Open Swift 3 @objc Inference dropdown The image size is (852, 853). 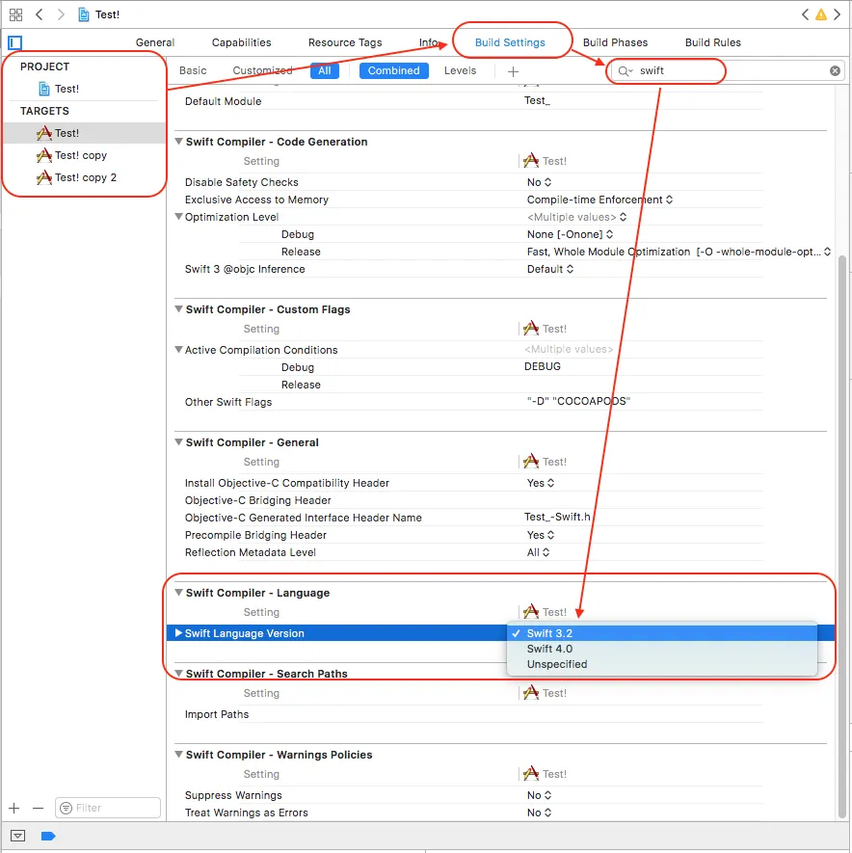click(550, 269)
